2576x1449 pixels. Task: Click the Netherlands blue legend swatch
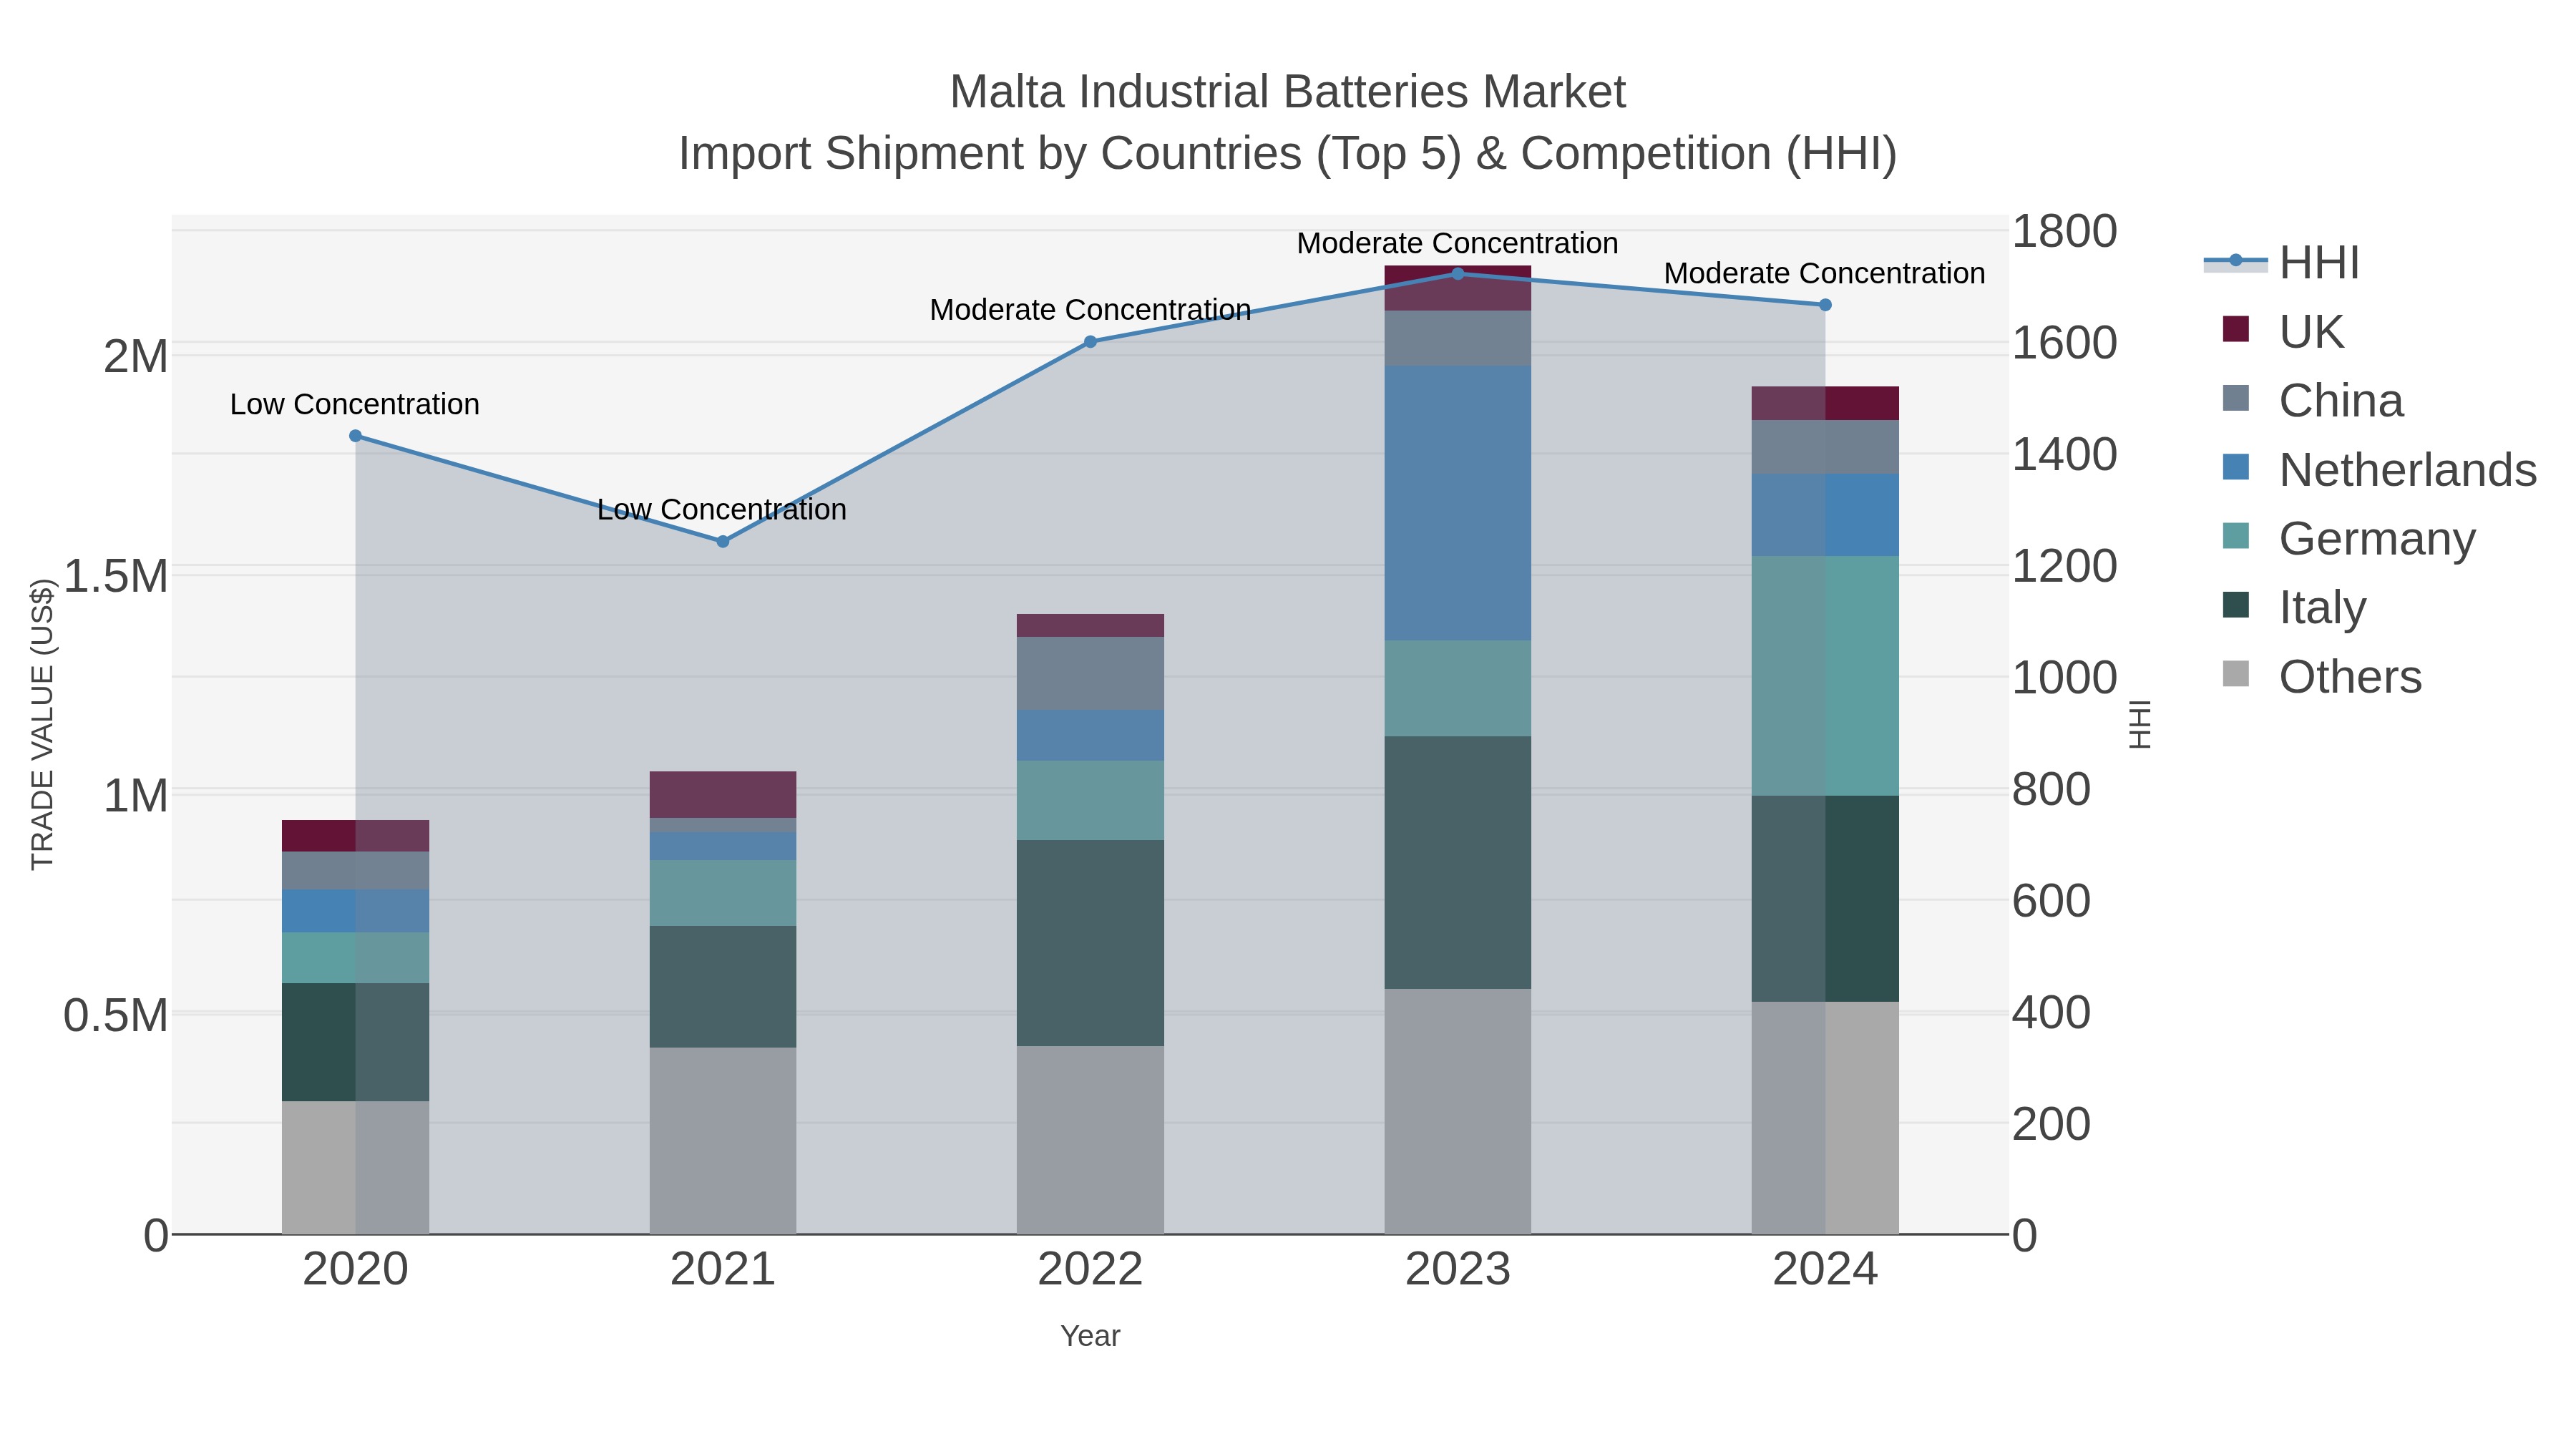click(2236, 467)
